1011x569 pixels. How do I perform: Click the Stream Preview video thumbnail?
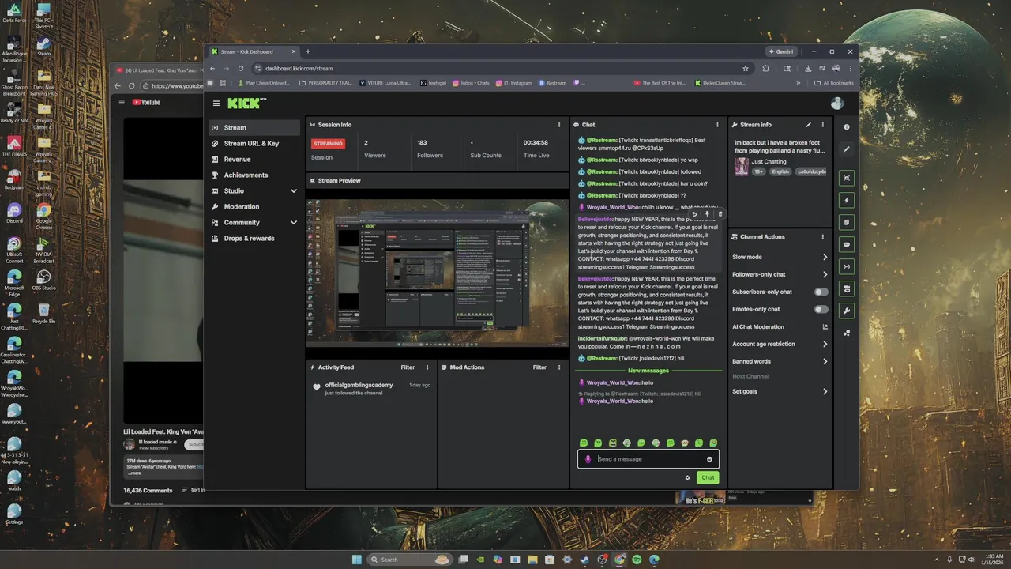tap(437, 273)
